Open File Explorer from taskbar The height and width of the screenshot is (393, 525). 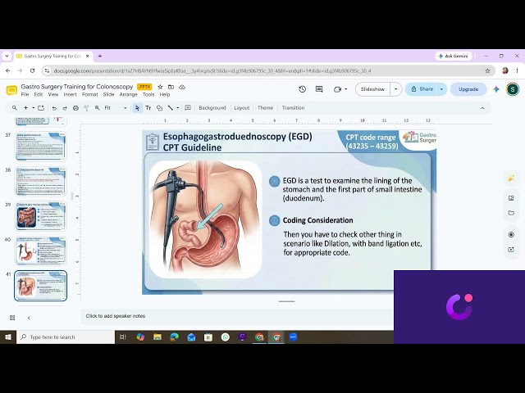157,337
